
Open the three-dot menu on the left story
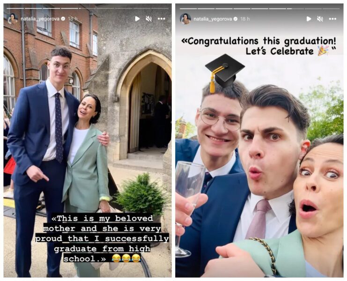point(162,19)
